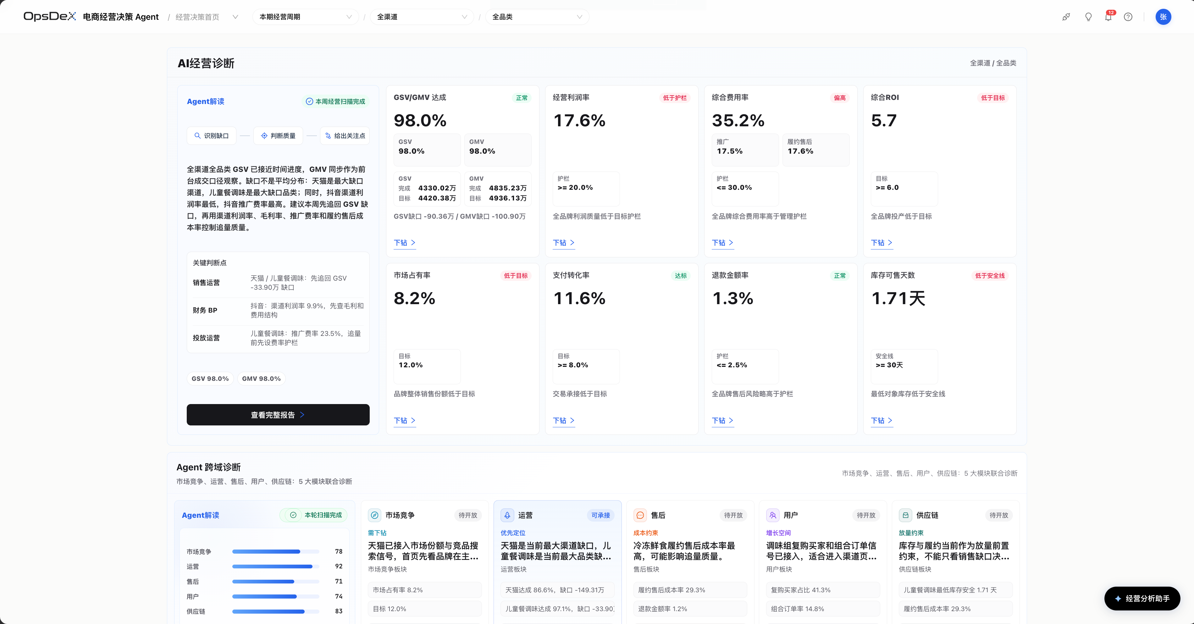This screenshot has height=624, width=1194.
Task: Click '履约售后成本率 29.3%' on 售后 card
Action: coord(690,590)
